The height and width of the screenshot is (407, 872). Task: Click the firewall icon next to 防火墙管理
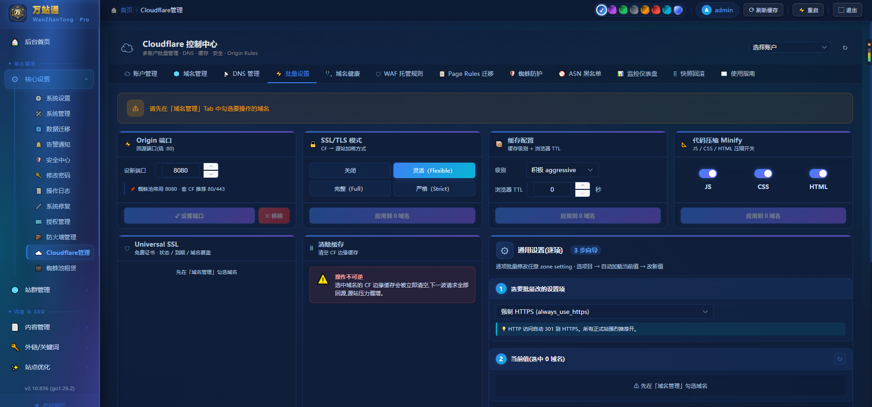[39, 237]
